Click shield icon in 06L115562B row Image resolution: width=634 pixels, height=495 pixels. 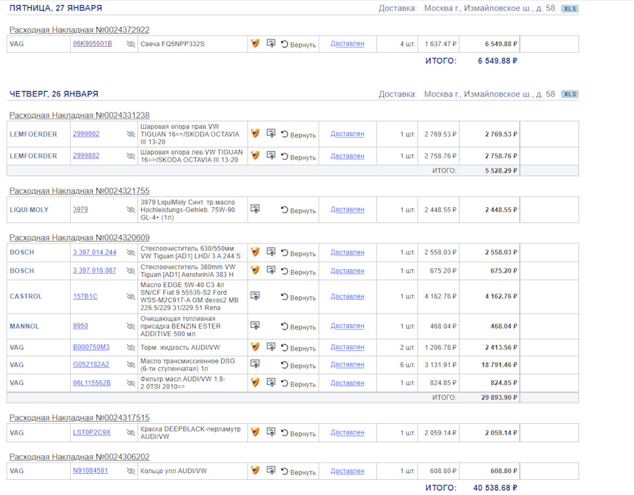255,382
